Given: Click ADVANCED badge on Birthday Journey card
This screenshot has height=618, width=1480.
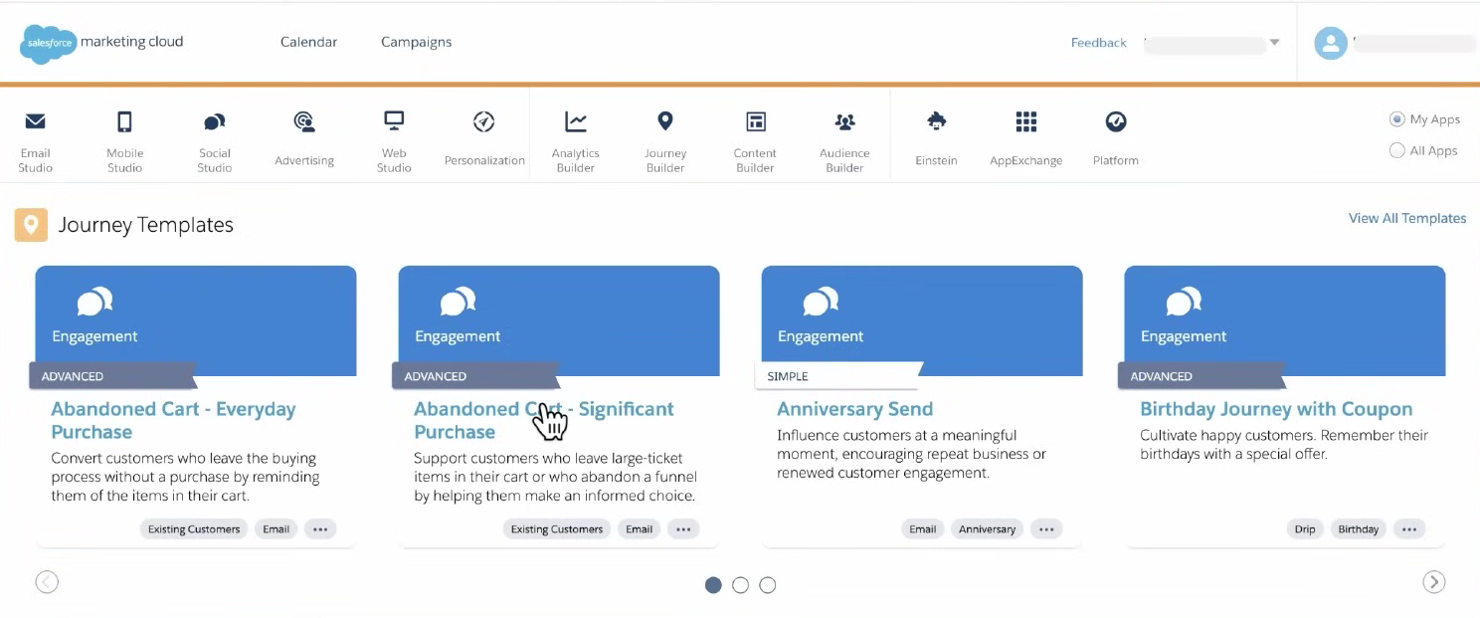Looking at the screenshot, I should 1201,376.
